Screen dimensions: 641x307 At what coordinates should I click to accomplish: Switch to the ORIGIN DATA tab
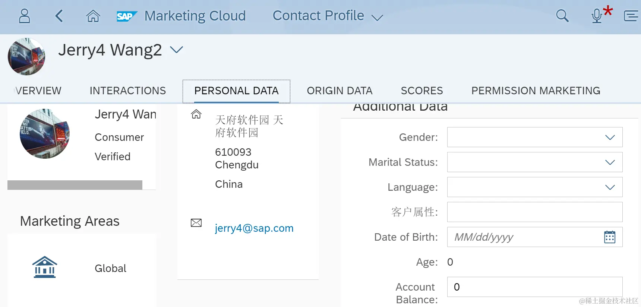(x=340, y=91)
